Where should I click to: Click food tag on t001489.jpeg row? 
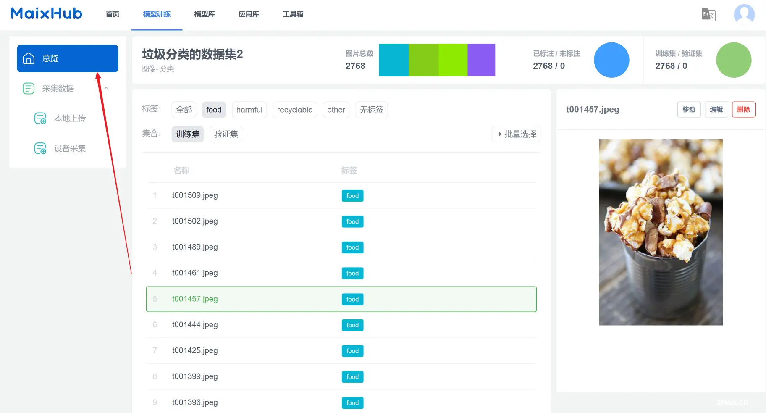coord(352,247)
